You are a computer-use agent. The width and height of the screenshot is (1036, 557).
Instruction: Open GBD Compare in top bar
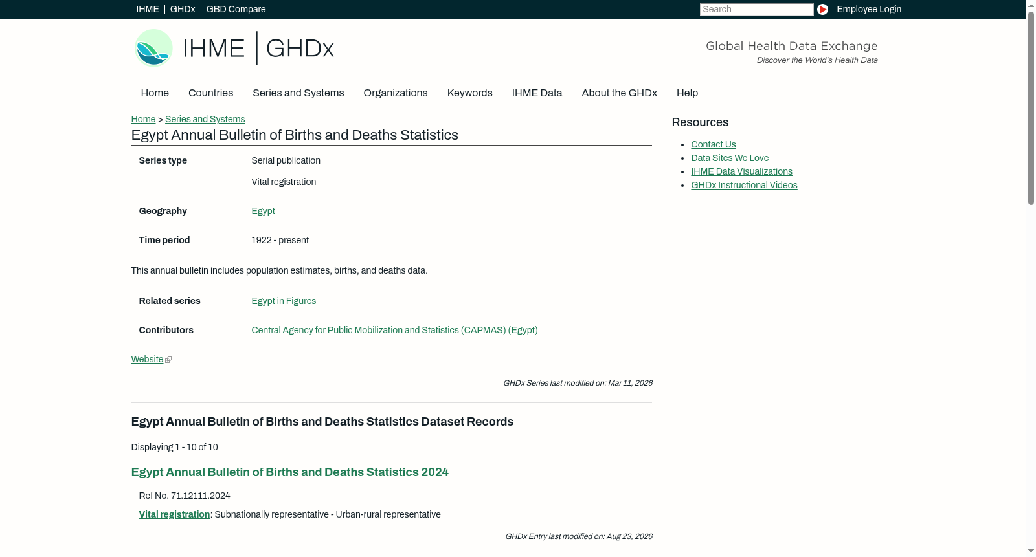(236, 9)
